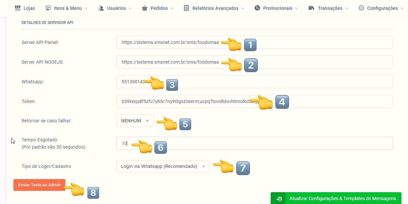Screen dimensions: 408x204
Task: Click the Lojas store icon
Action: [x=18, y=8]
